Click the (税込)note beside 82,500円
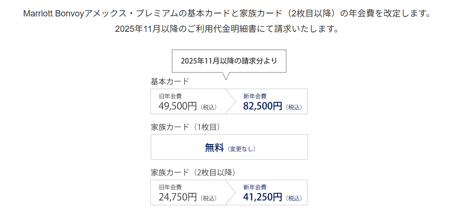Image resolution: width=467 pixels, height=214 pixels. (294, 107)
